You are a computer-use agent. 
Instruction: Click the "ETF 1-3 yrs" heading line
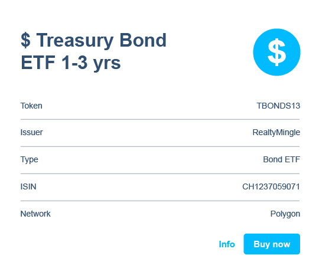point(71,63)
